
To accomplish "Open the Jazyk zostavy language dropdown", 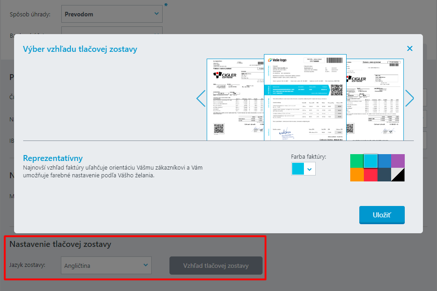I will pyautogui.click(x=106, y=265).
